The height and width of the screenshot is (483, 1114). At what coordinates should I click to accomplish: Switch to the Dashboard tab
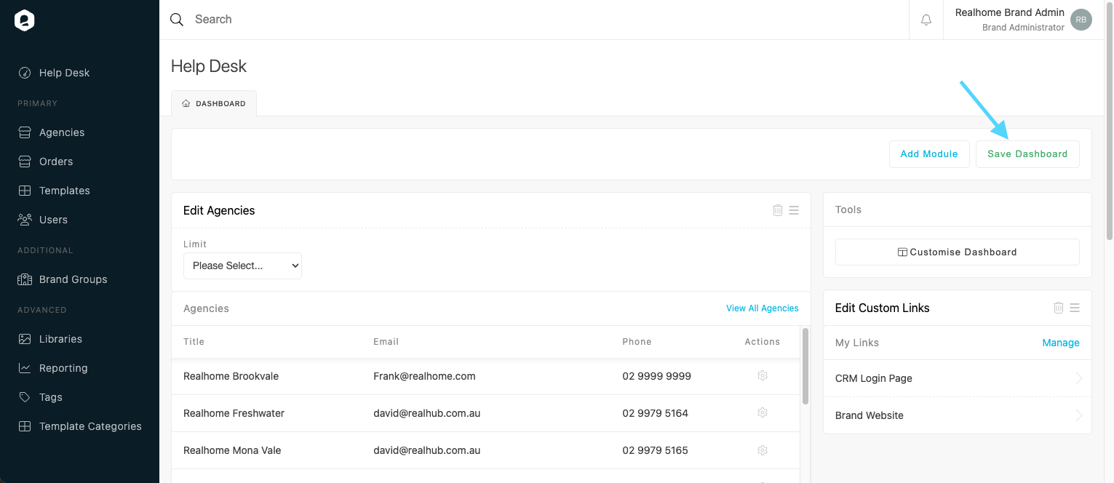coord(214,103)
